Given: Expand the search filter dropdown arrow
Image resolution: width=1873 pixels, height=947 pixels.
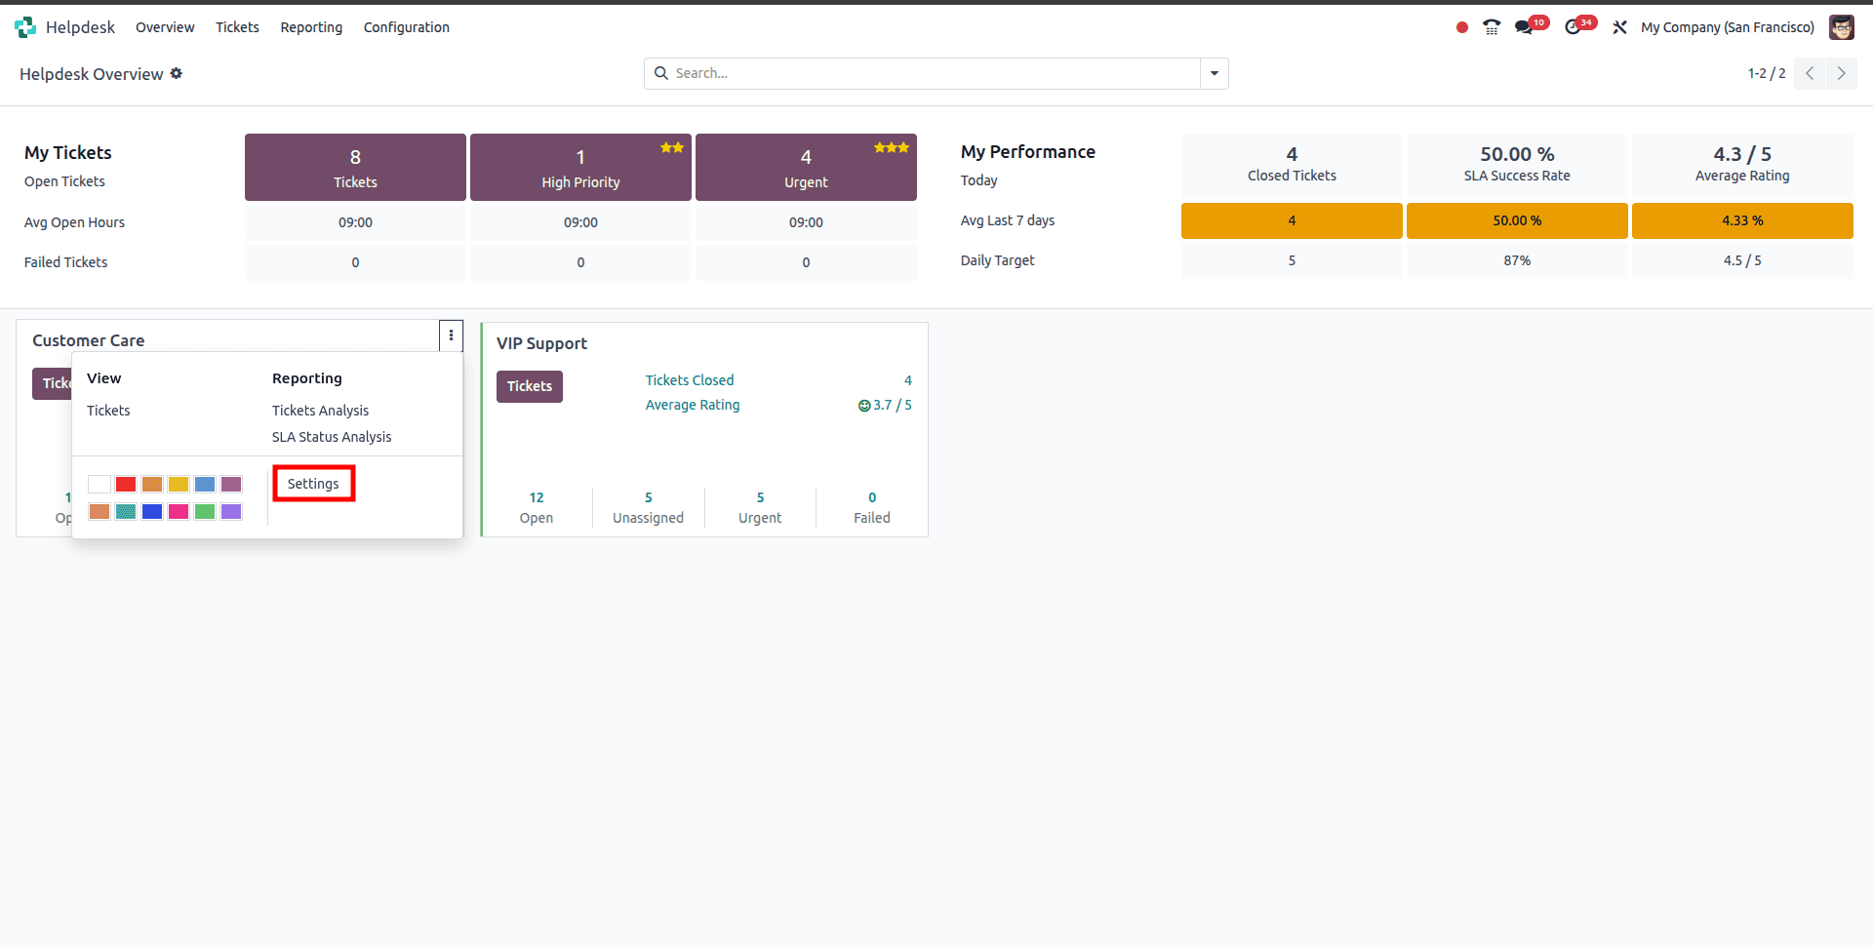Looking at the screenshot, I should [x=1213, y=73].
